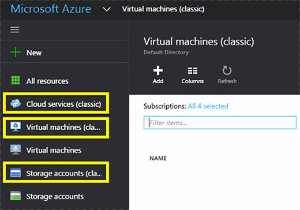
Task: Open the hamburger menu icon
Action: (14, 30)
